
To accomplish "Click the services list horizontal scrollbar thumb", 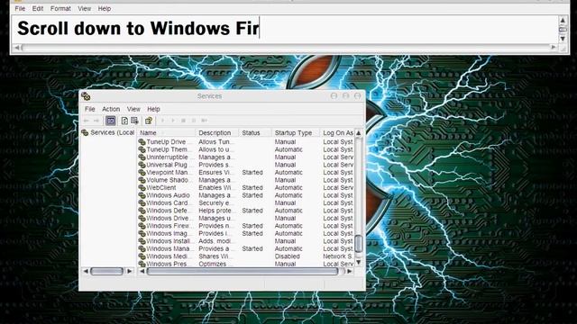I will pos(243,272).
